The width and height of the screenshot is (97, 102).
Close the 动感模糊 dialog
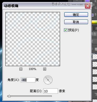point(88,6)
